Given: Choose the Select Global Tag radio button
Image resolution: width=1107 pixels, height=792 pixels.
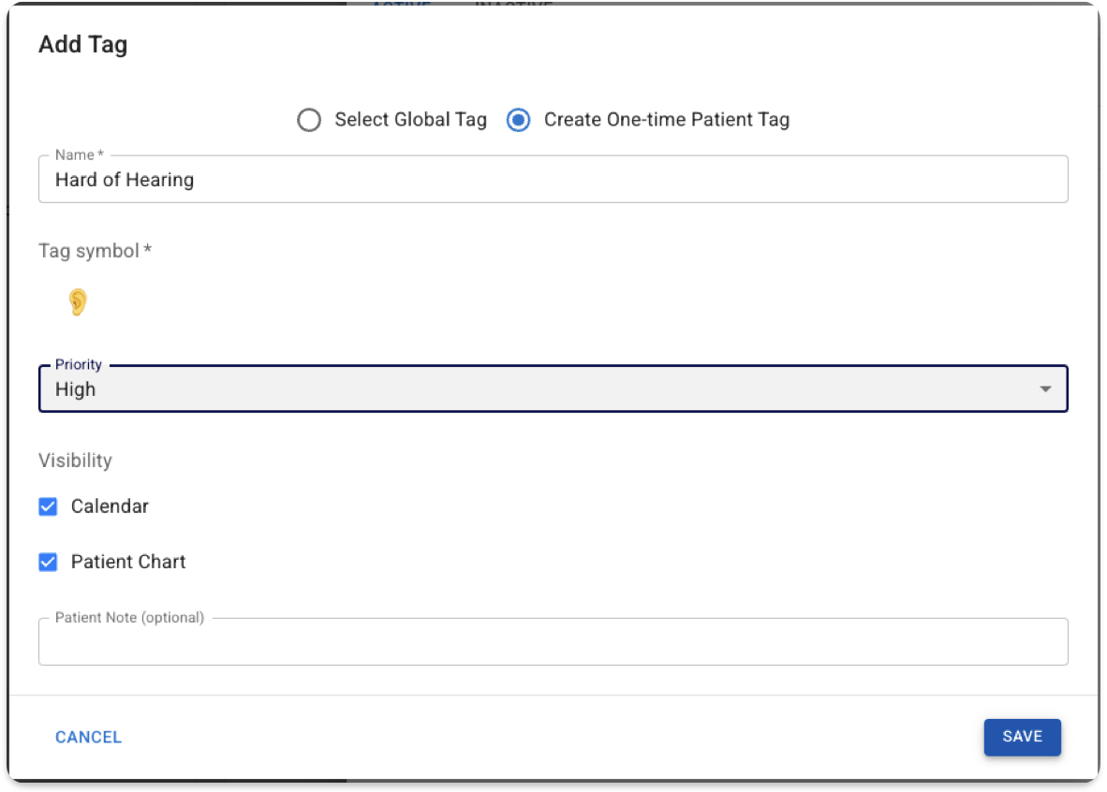Looking at the screenshot, I should 308,120.
